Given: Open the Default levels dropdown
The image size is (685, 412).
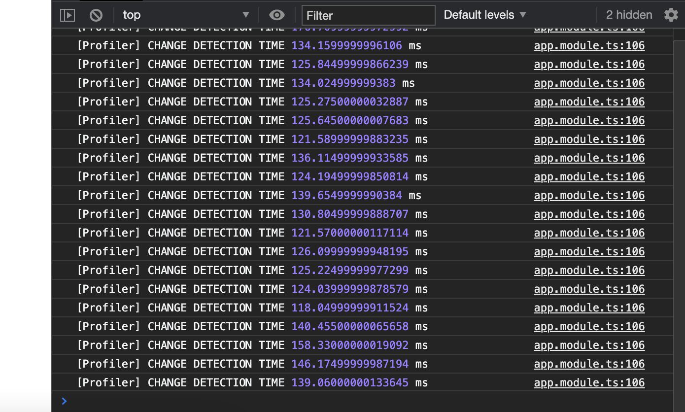Looking at the screenshot, I should (x=485, y=15).
